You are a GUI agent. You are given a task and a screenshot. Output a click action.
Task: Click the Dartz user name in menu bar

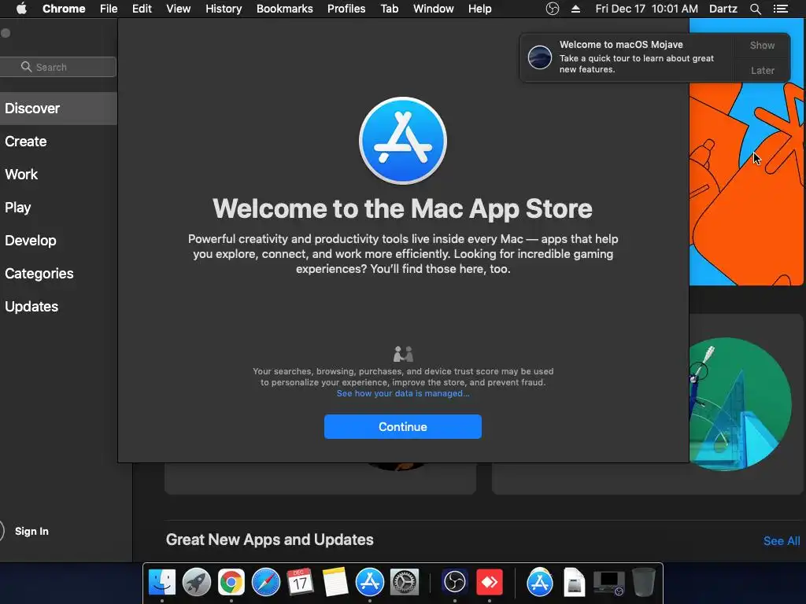pos(723,9)
